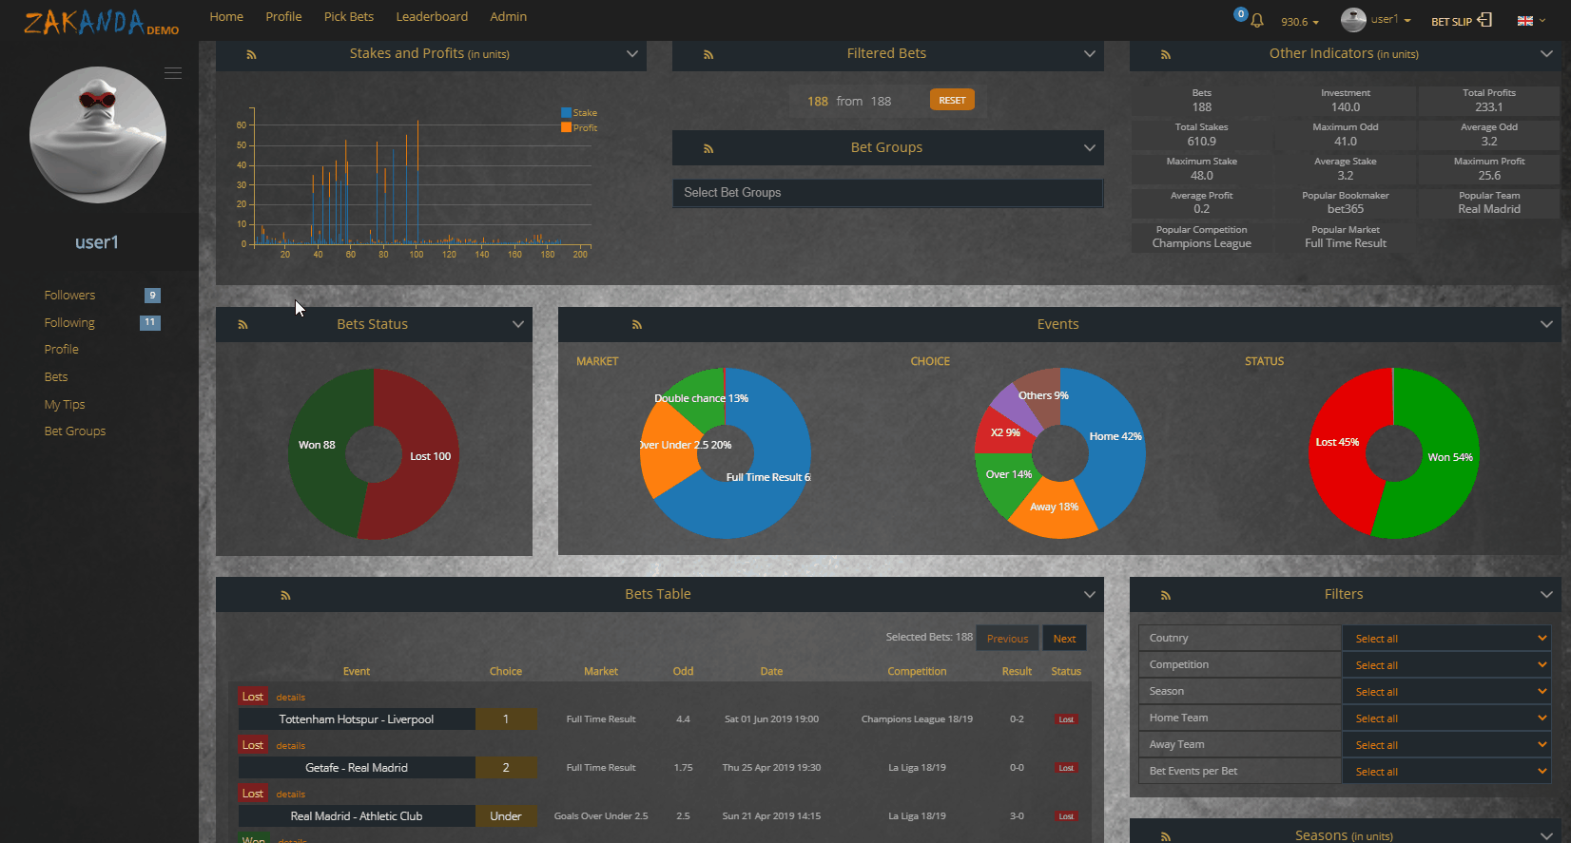Click the Over Under 2.5 20% market slice
This screenshot has height=843, width=1571.
coord(673,450)
